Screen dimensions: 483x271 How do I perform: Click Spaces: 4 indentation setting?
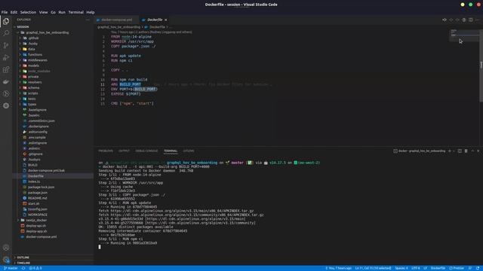401,268
